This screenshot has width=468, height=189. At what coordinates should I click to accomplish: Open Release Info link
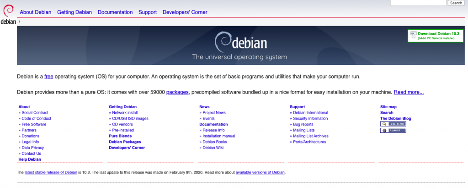pos(214,130)
